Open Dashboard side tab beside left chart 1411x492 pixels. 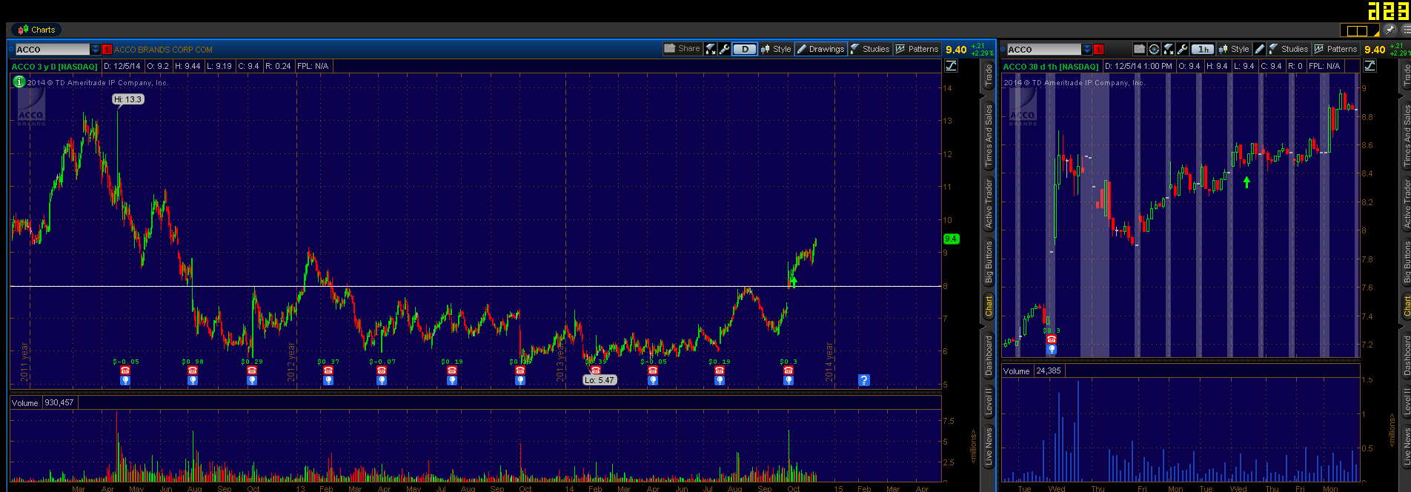[989, 356]
